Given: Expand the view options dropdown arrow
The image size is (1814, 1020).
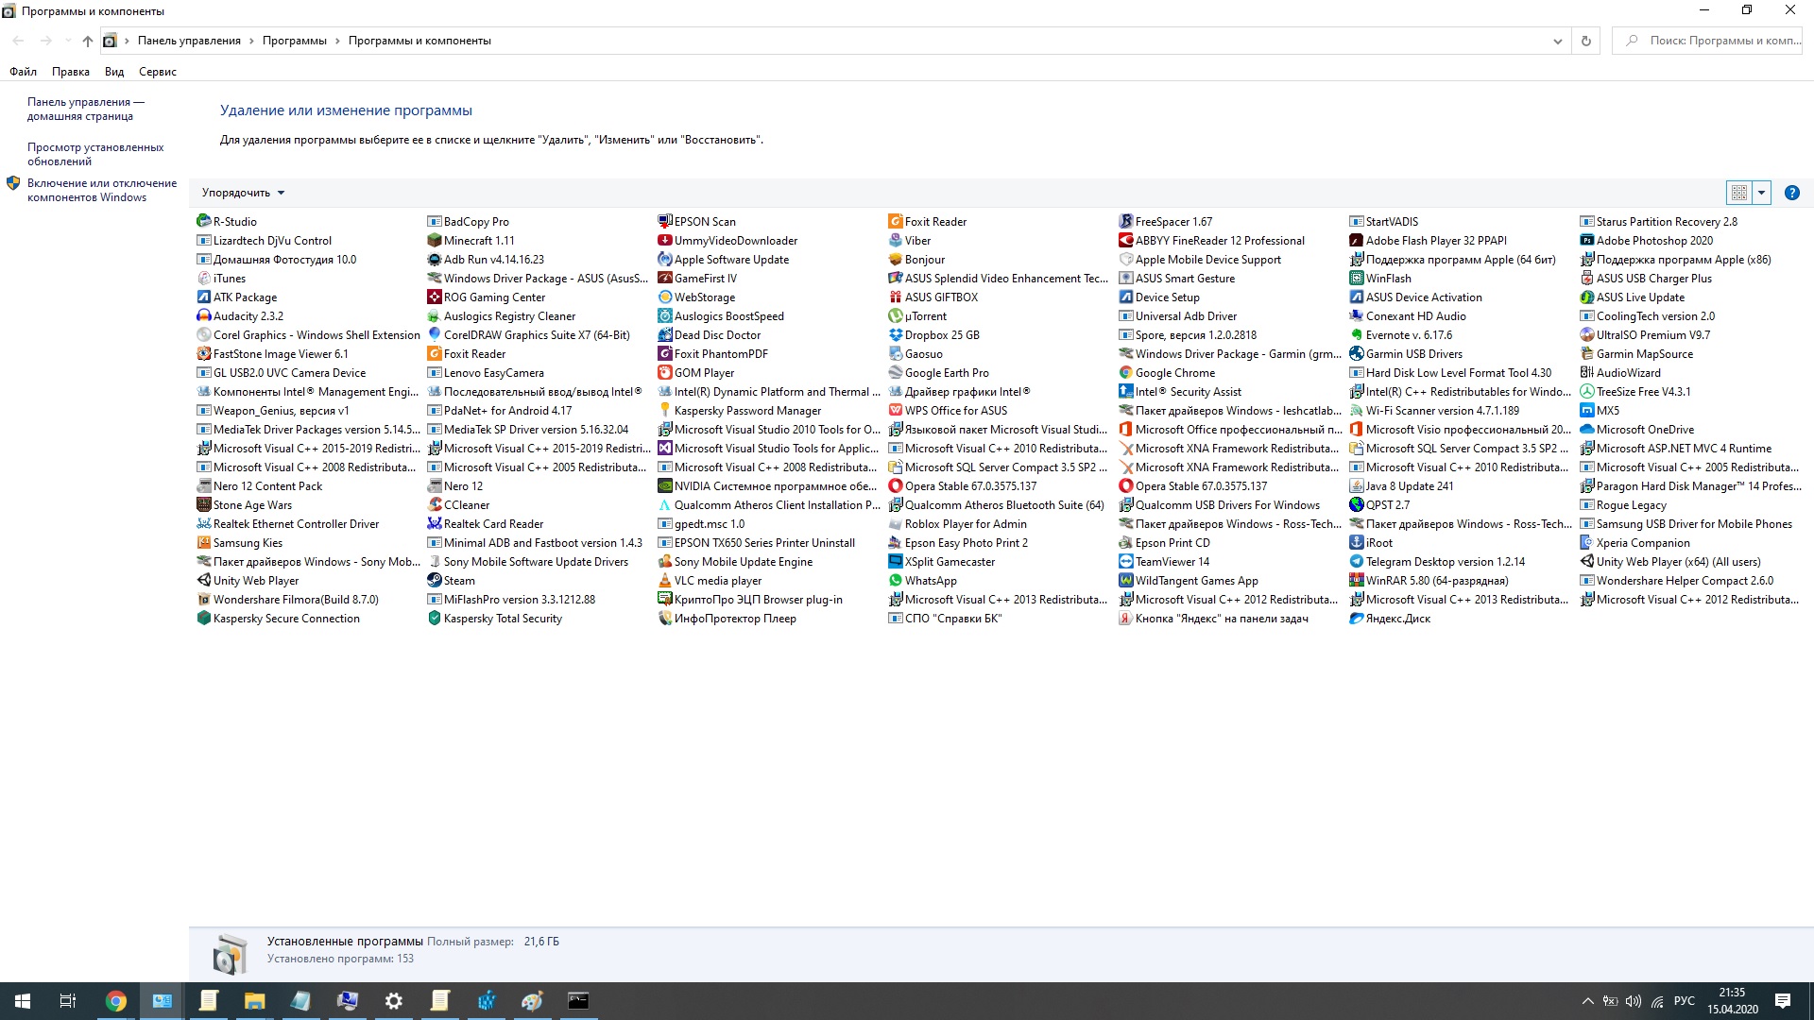Looking at the screenshot, I should point(1761,193).
